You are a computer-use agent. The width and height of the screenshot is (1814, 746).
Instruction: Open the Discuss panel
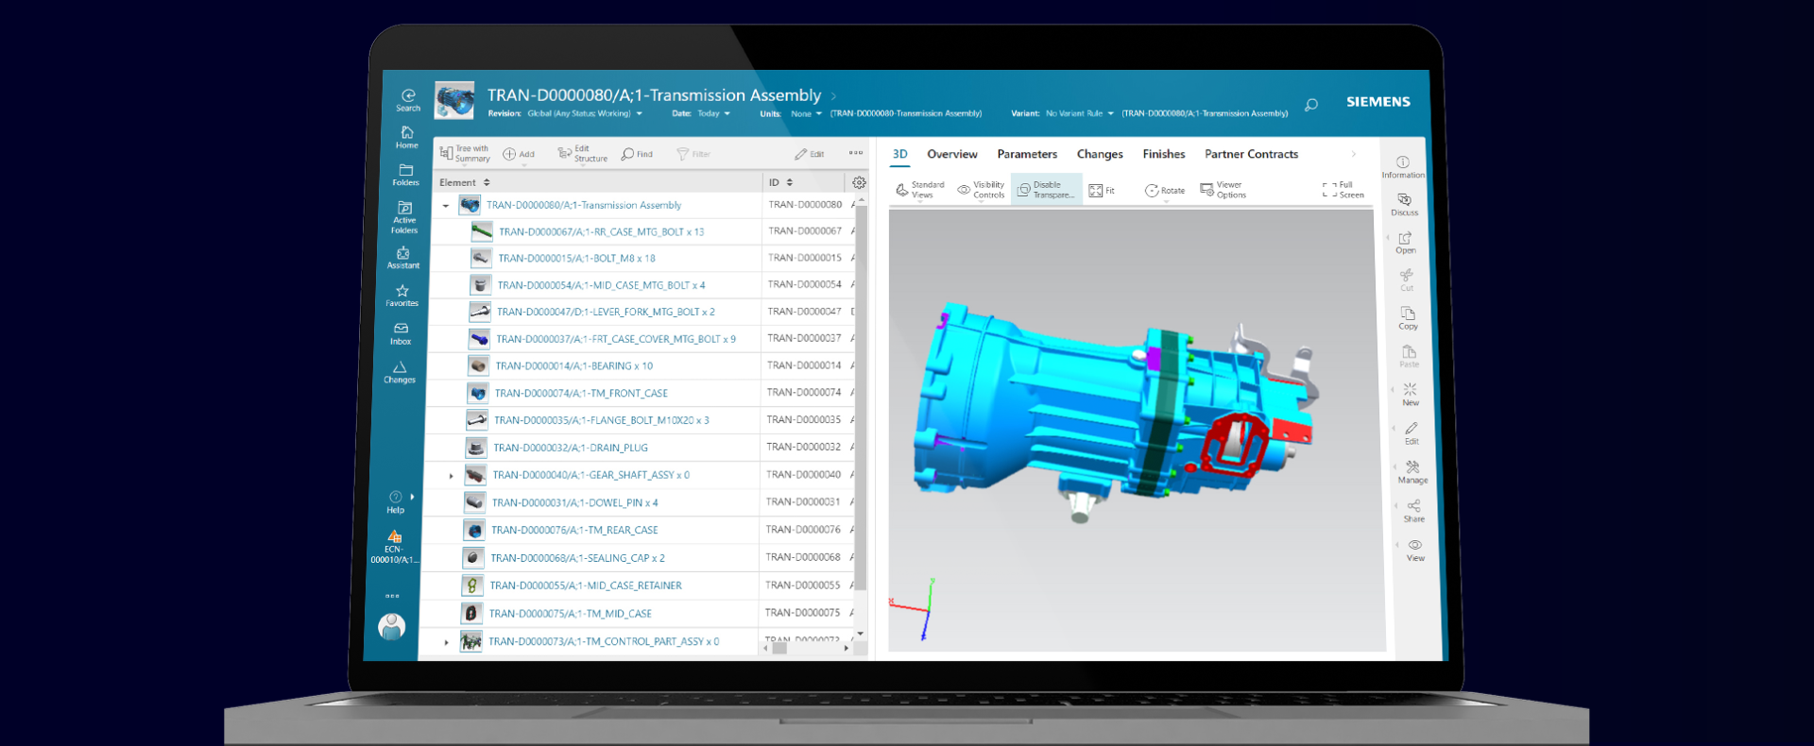click(x=1404, y=204)
